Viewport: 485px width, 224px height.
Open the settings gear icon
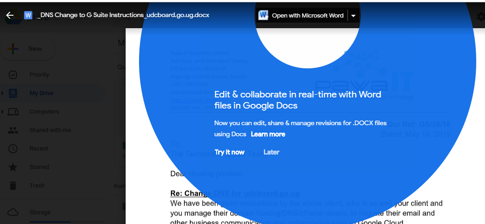tap(481, 16)
